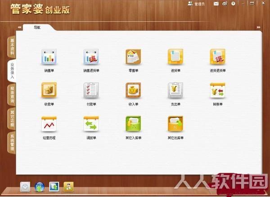
Task: Select the 业务录入 side tab
Action: [12, 70]
